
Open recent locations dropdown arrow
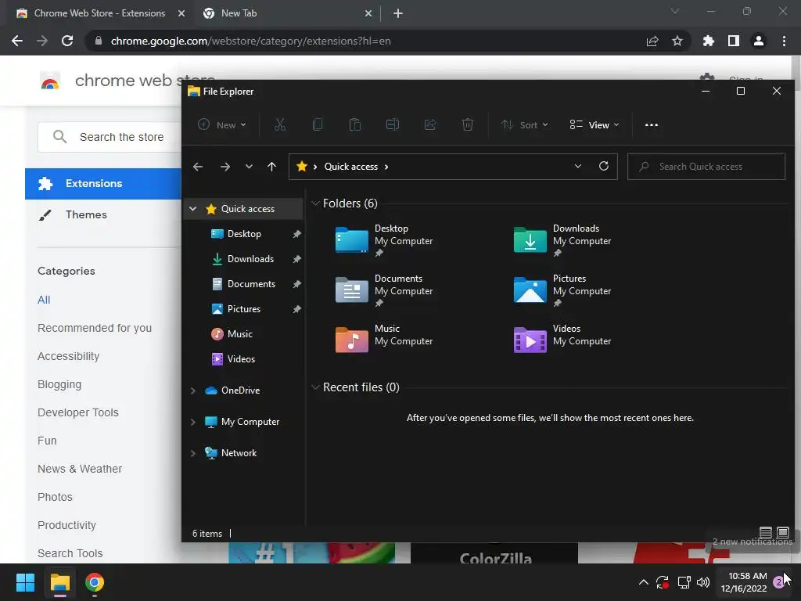coord(249,167)
